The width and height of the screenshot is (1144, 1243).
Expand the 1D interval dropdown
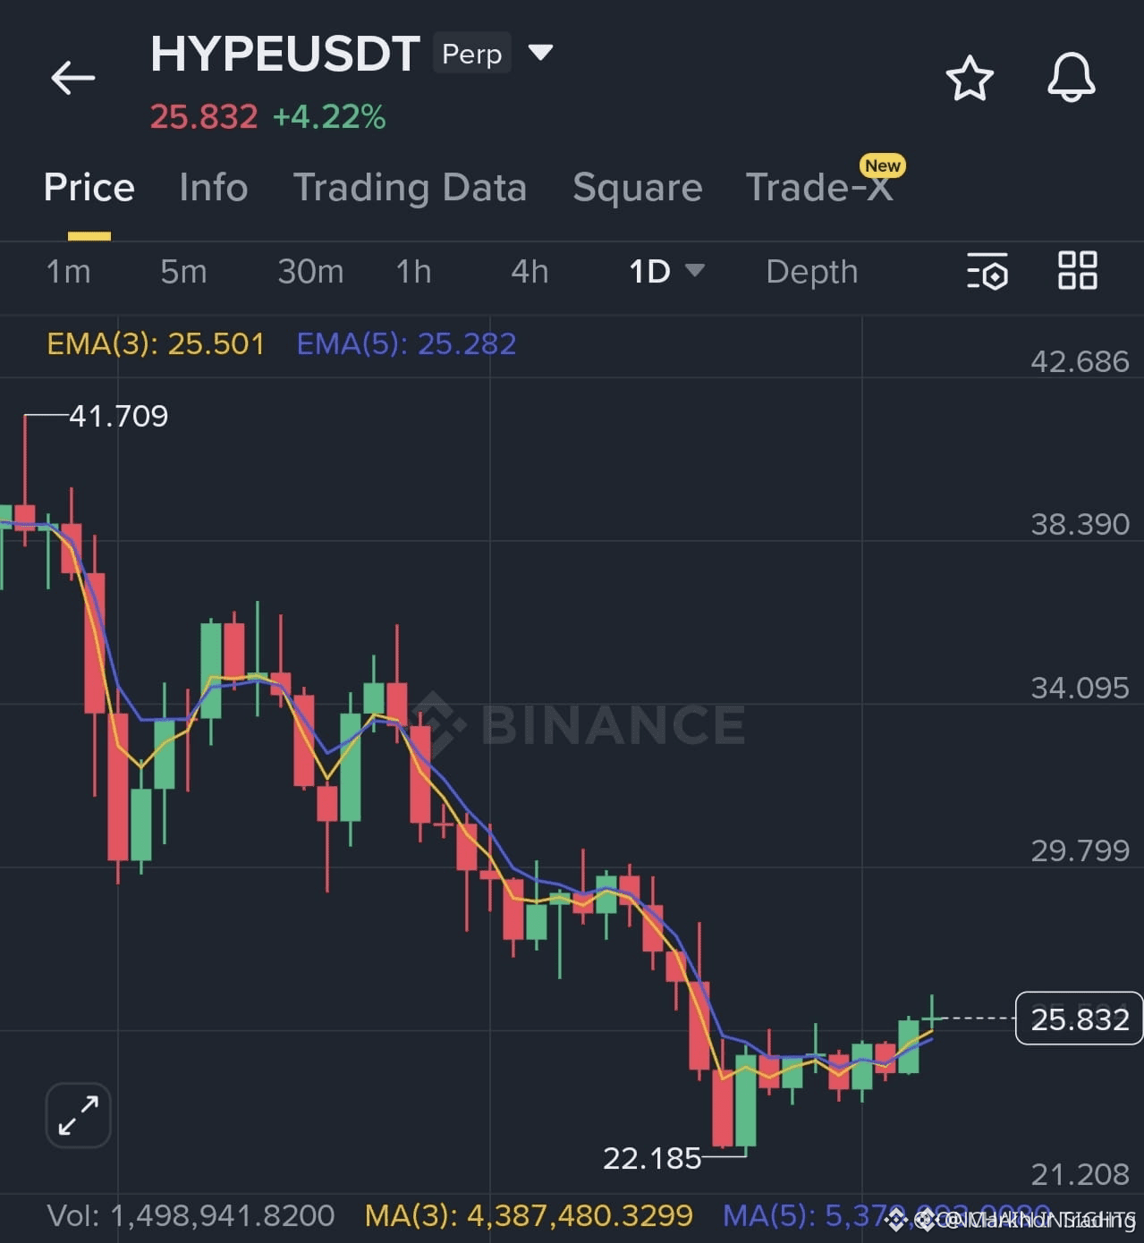pyautogui.click(x=694, y=270)
